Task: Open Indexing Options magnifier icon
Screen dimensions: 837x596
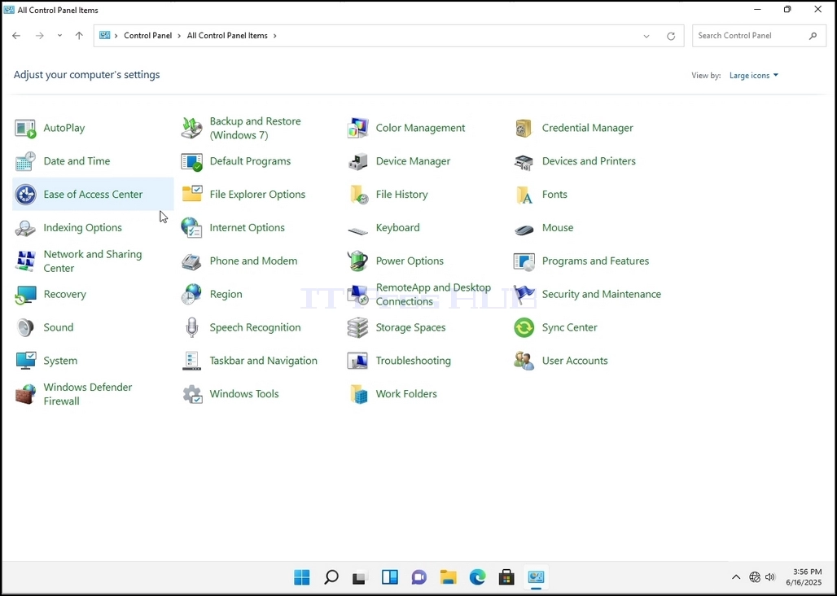Action: click(25, 228)
